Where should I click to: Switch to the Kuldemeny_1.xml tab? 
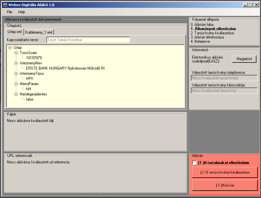(x=39, y=32)
